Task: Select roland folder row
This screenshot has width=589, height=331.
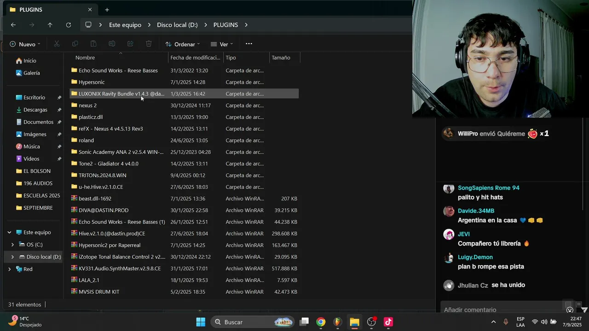Action: coord(184,140)
